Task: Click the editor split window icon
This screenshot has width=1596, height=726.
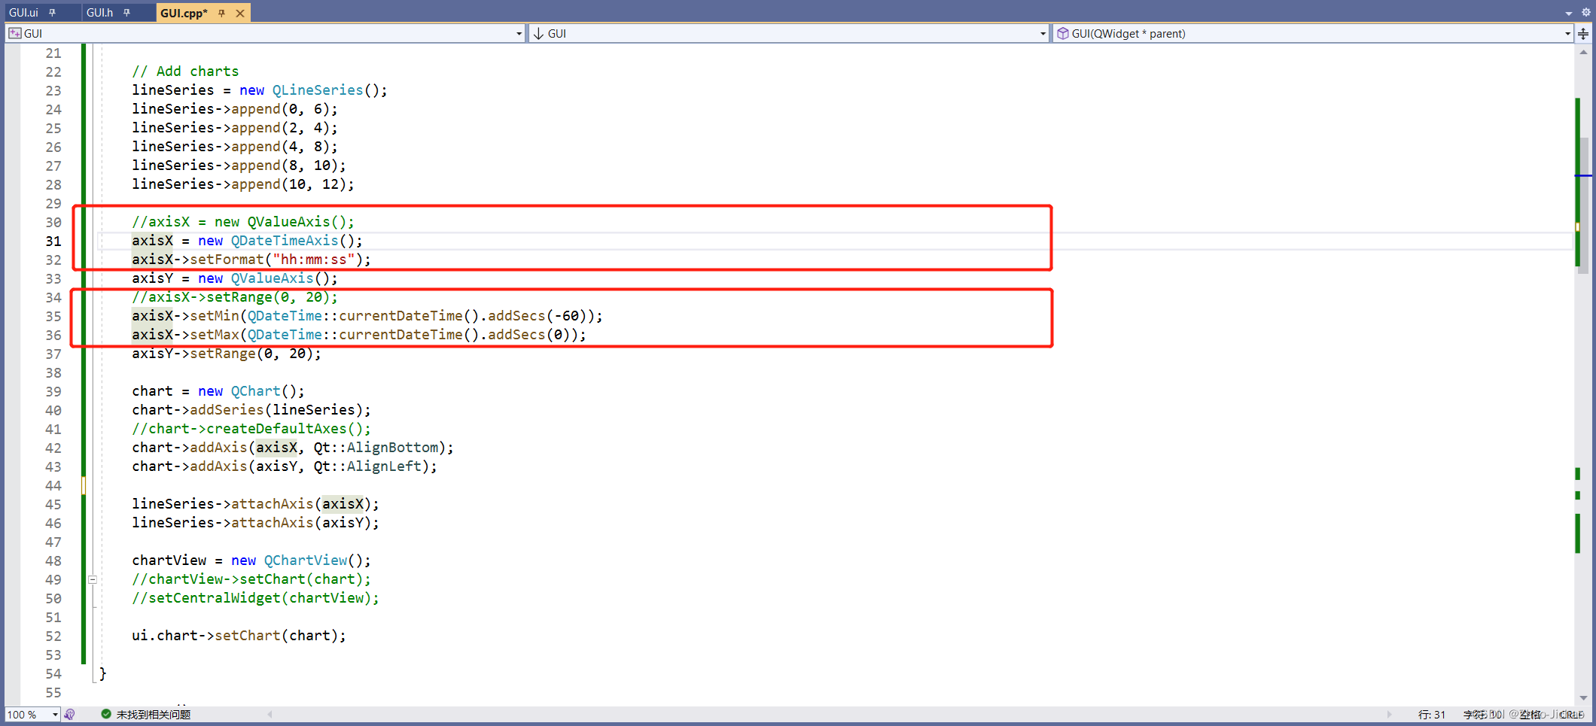Action: [1583, 33]
